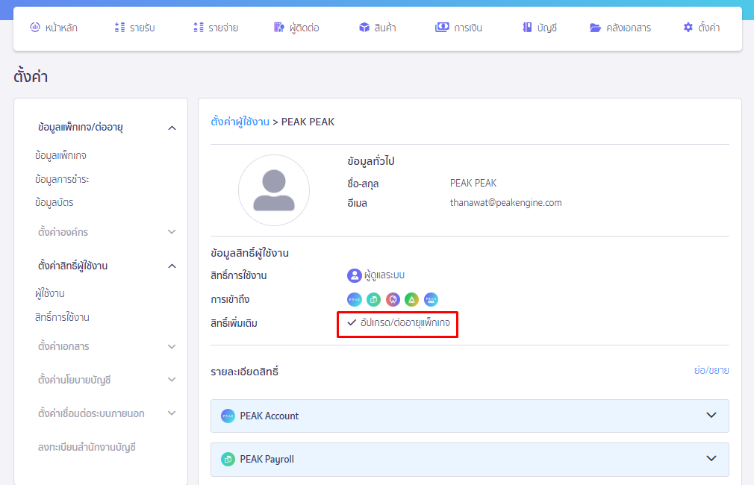The image size is (754, 485).
Task: Click the last blue access icon in การเข้าถึง
Action: pyautogui.click(x=431, y=299)
